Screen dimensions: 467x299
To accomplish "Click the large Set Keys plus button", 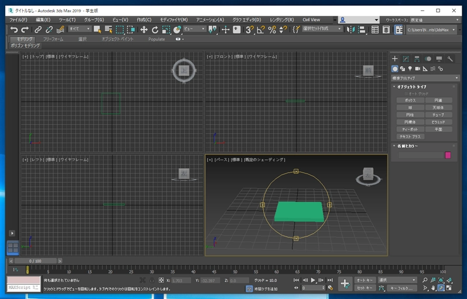I will 345,284.
